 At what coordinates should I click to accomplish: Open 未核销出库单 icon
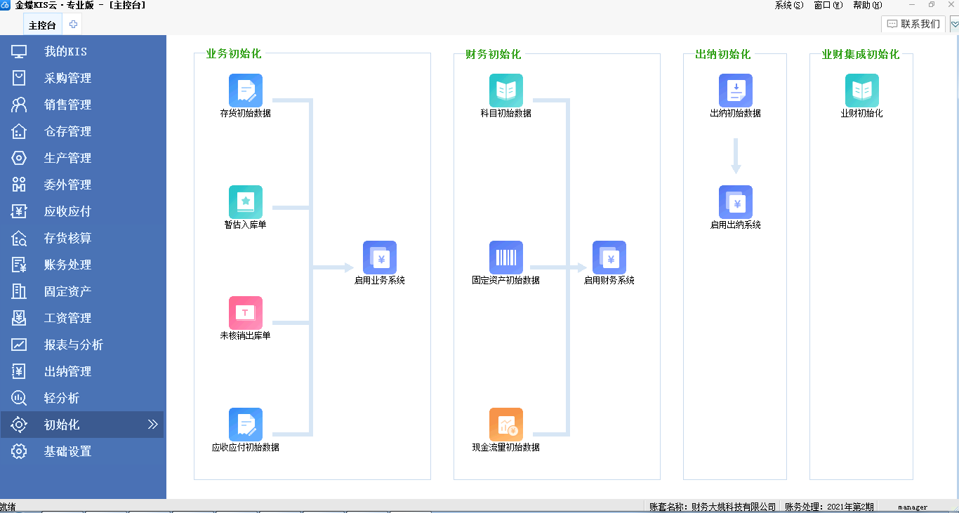point(246,313)
